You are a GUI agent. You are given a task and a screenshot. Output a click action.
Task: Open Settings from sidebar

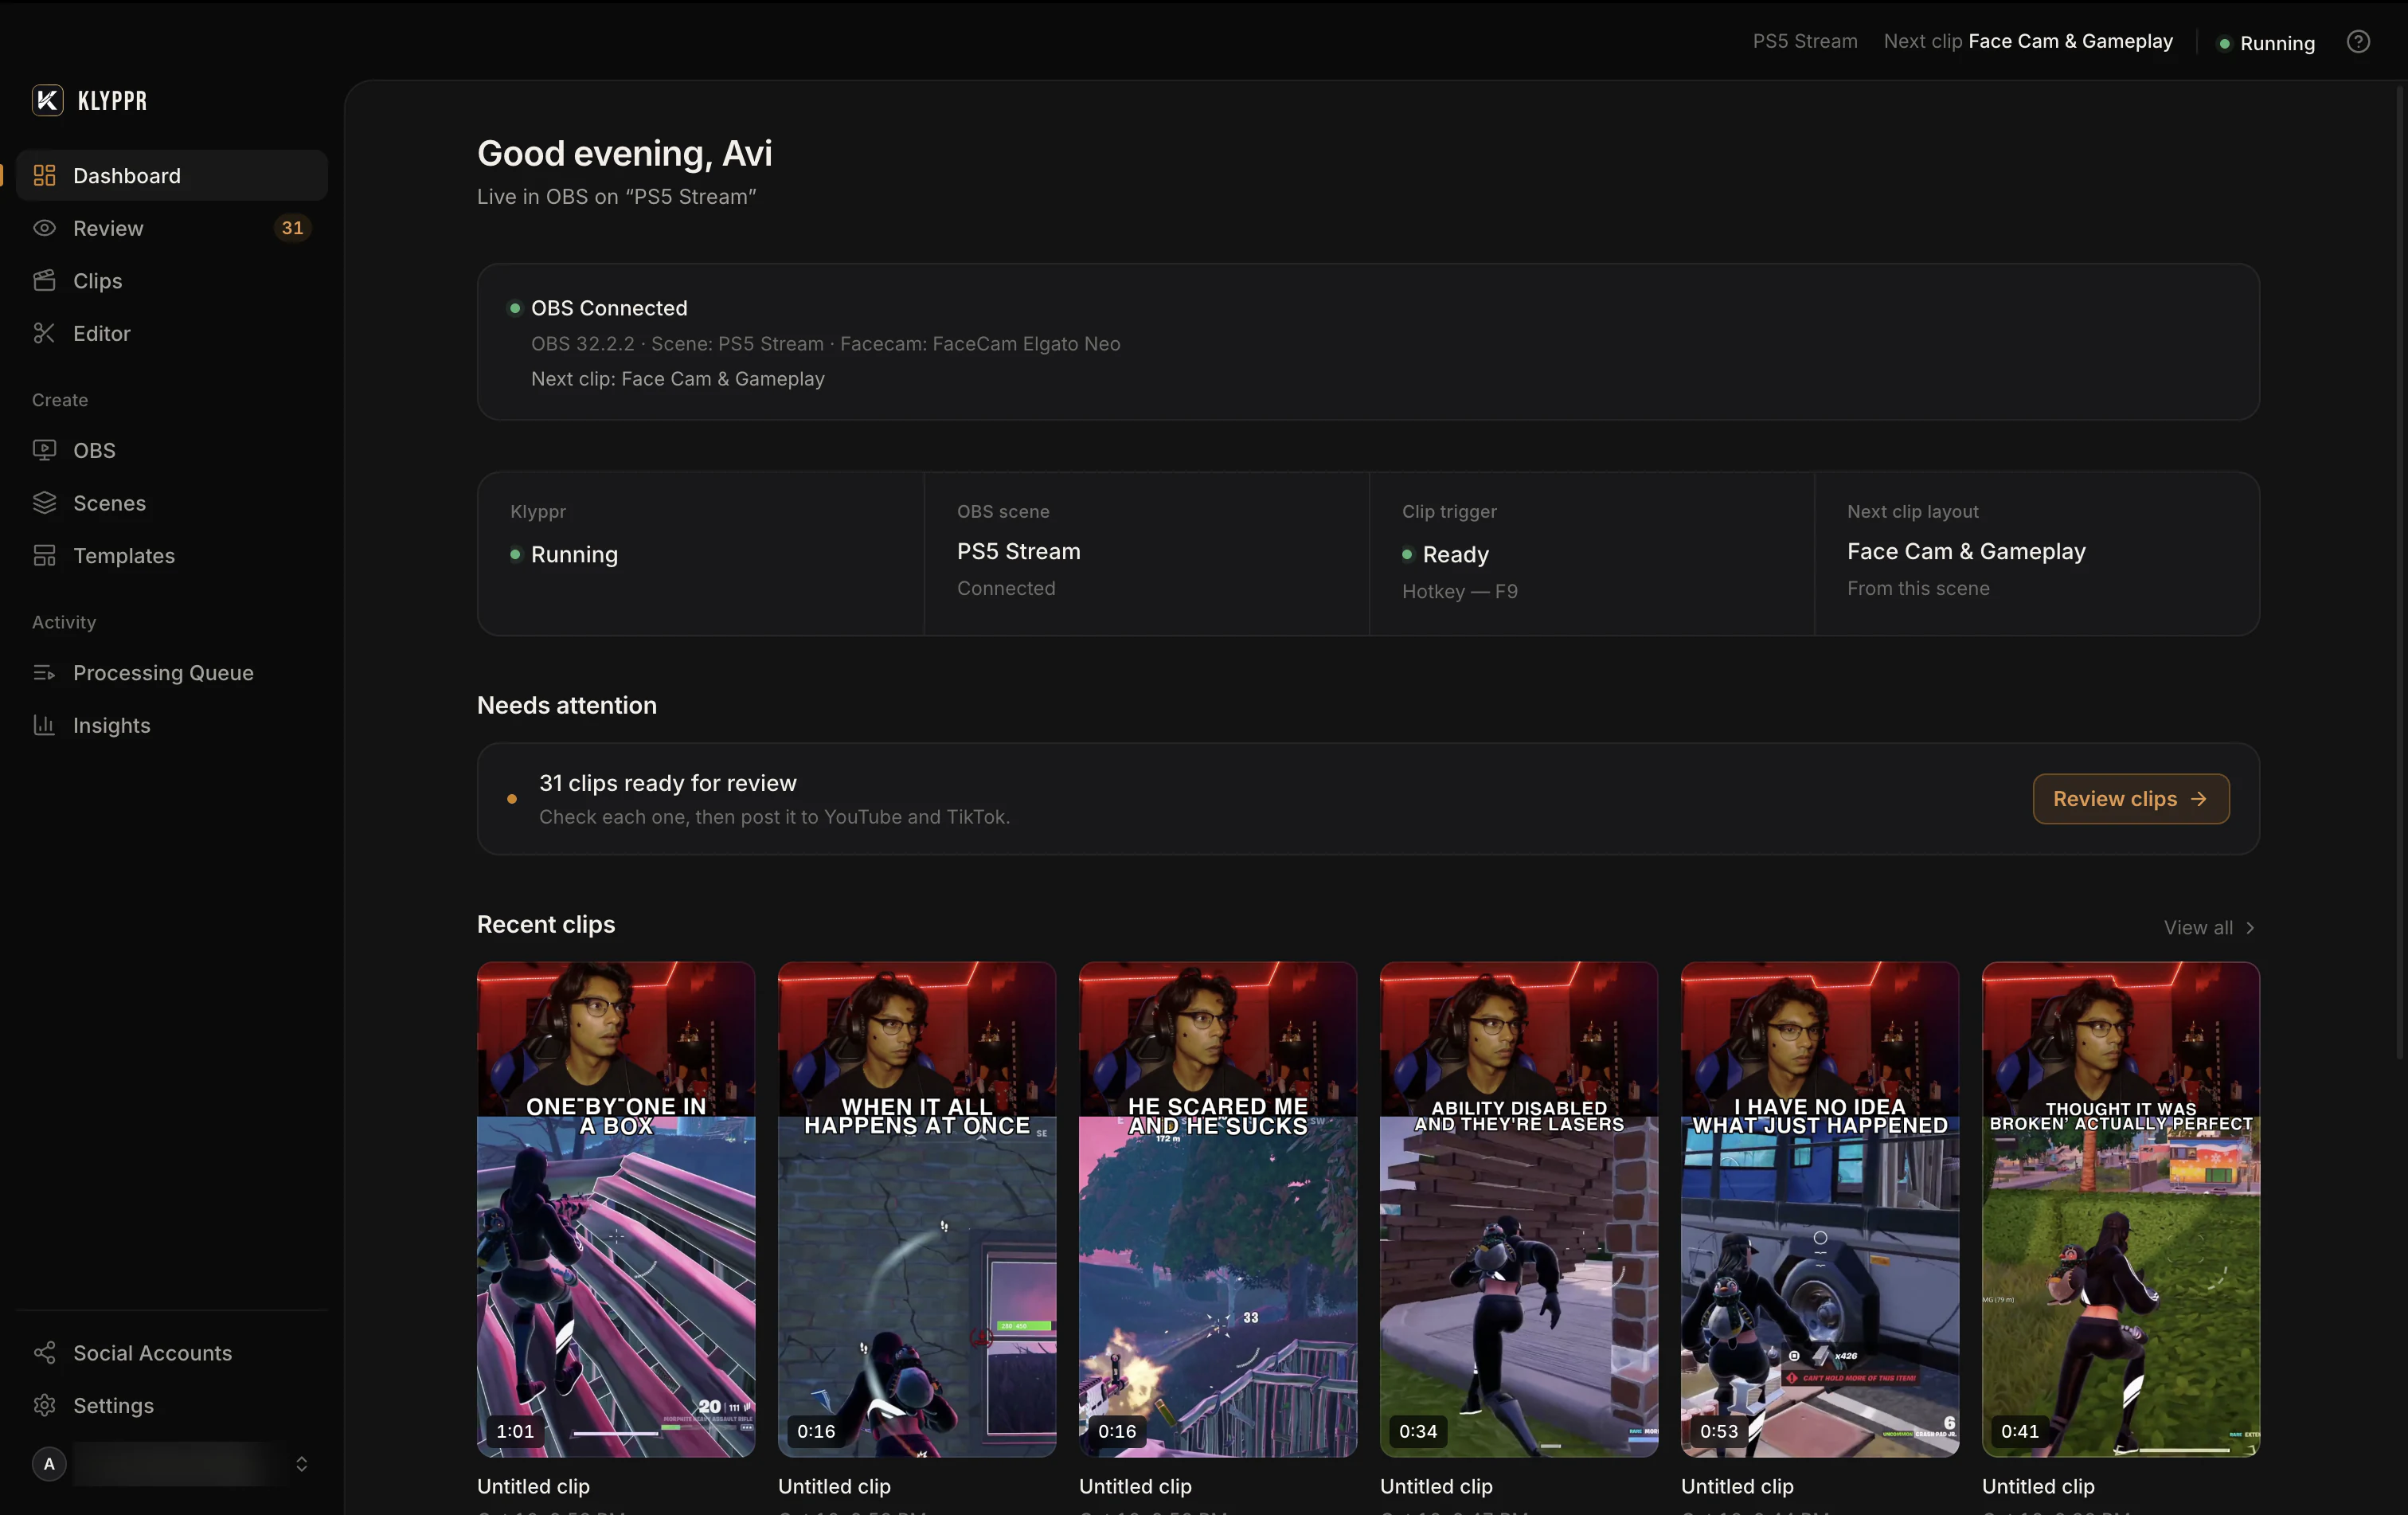(171, 1405)
